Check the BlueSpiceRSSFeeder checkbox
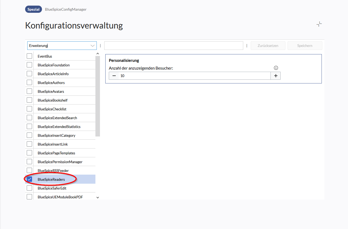The width and height of the screenshot is (348, 229). tap(29, 171)
